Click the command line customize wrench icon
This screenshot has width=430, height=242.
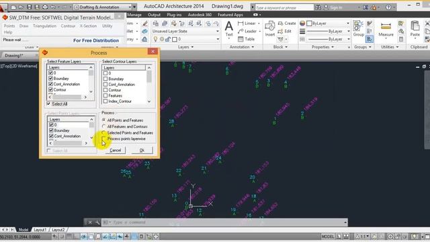pos(97,223)
